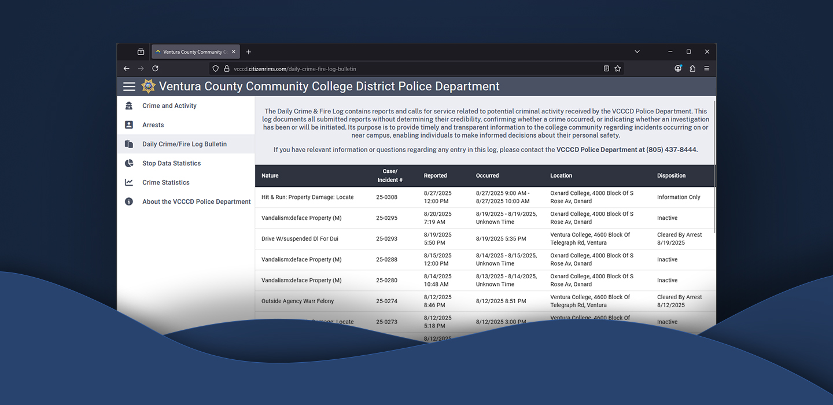Click the Stop Data Statistics pie icon

(x=129, y=163)
